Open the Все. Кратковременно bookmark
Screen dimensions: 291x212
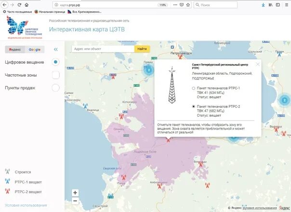[85, 12]
